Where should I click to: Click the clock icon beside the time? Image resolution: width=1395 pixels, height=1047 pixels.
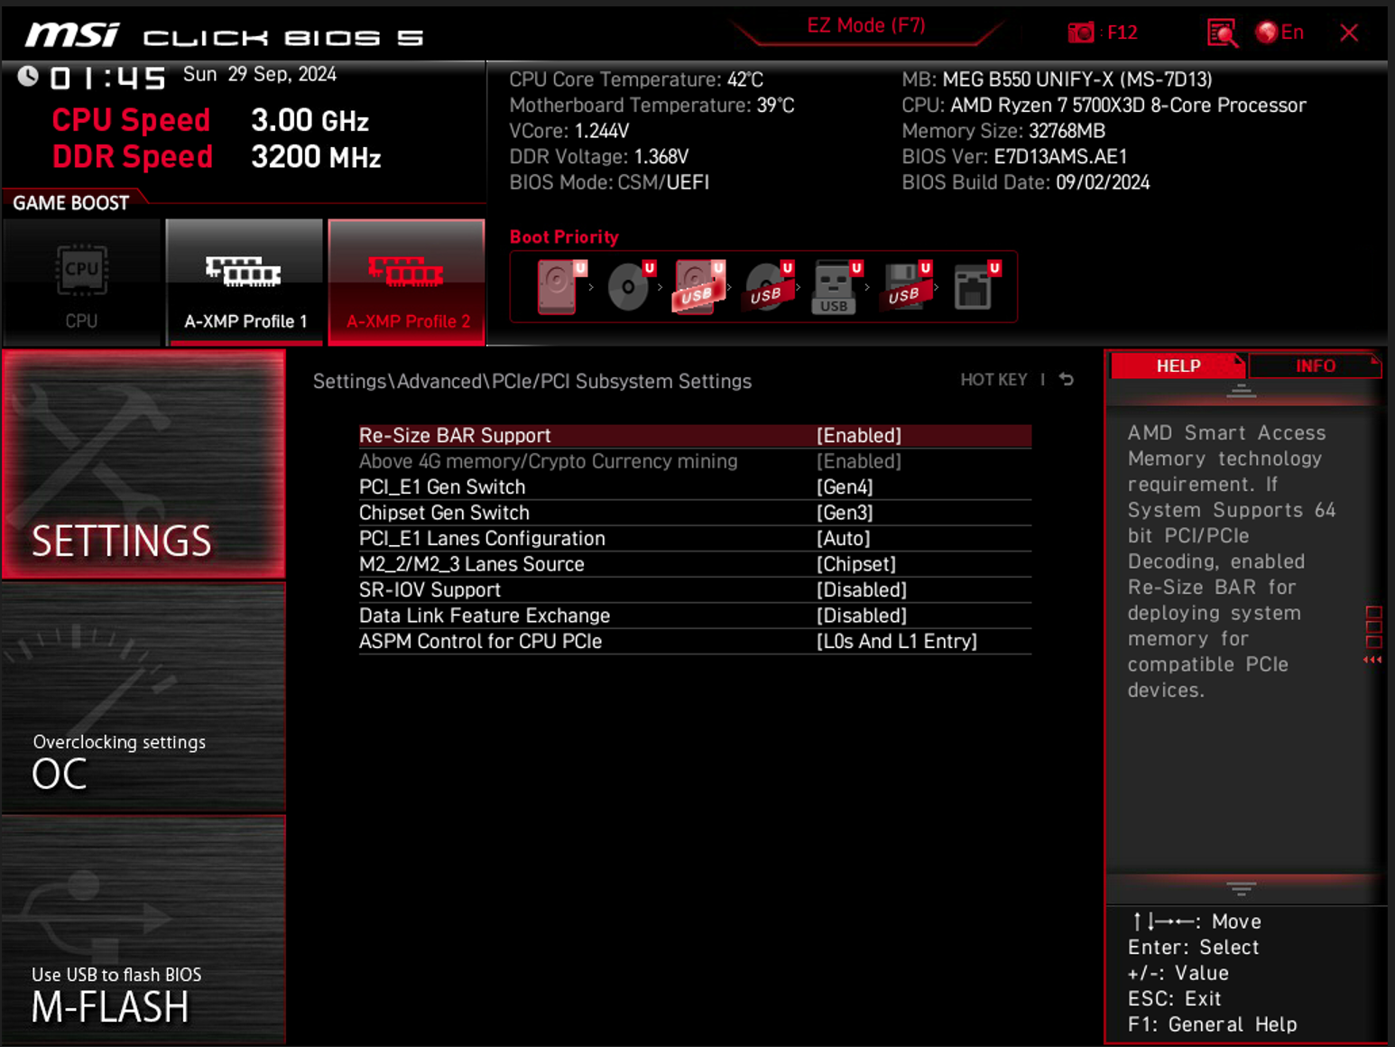(28, 77)
